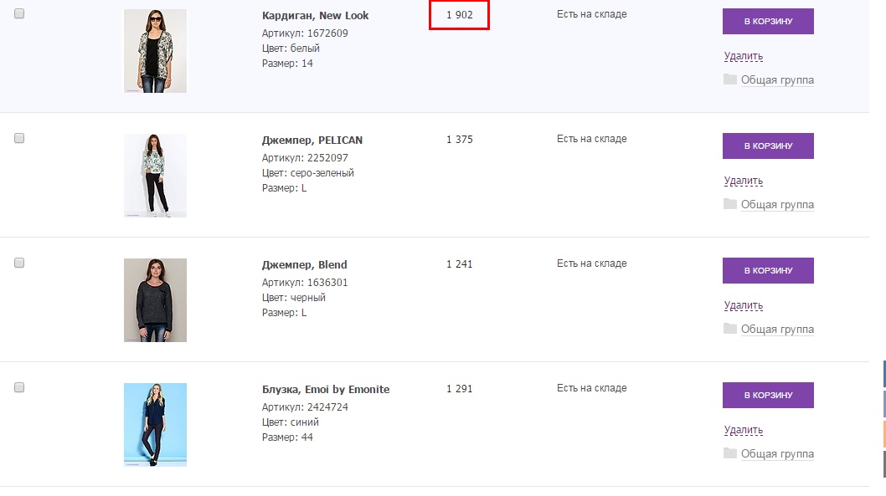Viewport: 886px width, 496px height.
Task: Delete Кардиган New Look from list
Action: point(743,56)
